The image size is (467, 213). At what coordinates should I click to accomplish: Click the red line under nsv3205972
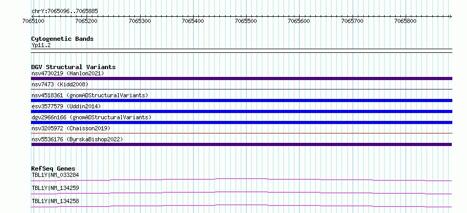tap(241, 133)
